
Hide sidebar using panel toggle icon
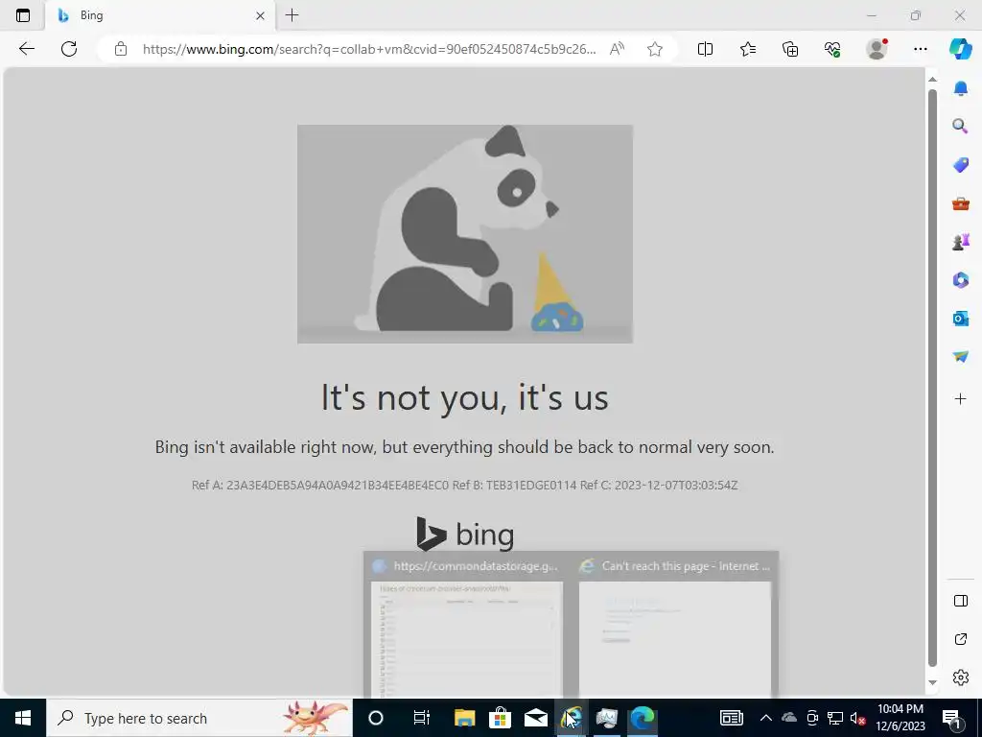(x=961, y=601)
